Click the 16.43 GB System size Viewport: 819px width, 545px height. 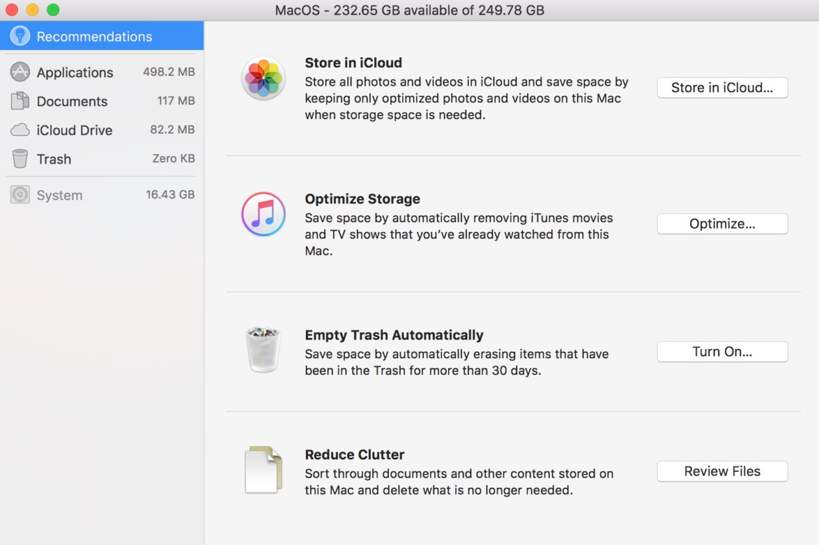click(x=170, y=195)
